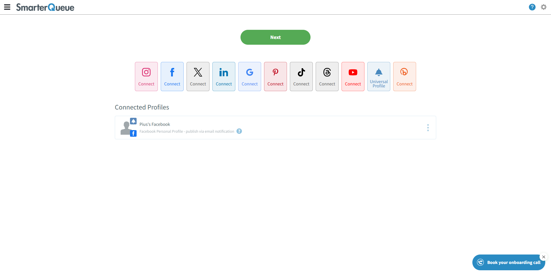Connect a Threads account
551x276 pixels.
click(327, 77)
